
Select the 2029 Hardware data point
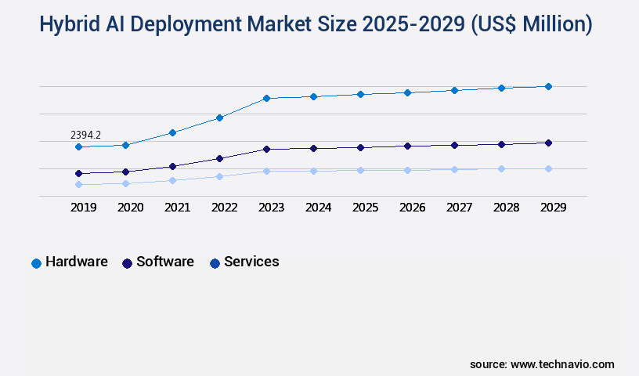pos(548,86)
